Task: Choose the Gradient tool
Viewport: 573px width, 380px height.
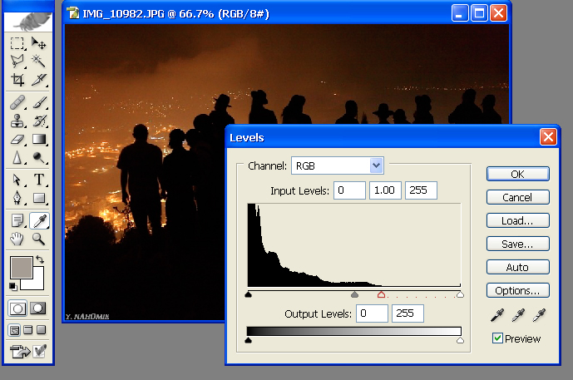Action: (x=38, y=139)
